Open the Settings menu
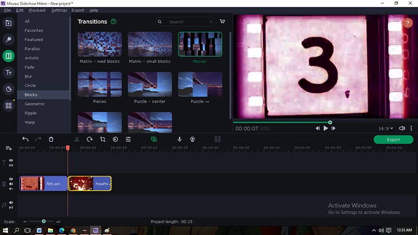This screenshot has height=235, width=418. (x=59, y=10)
